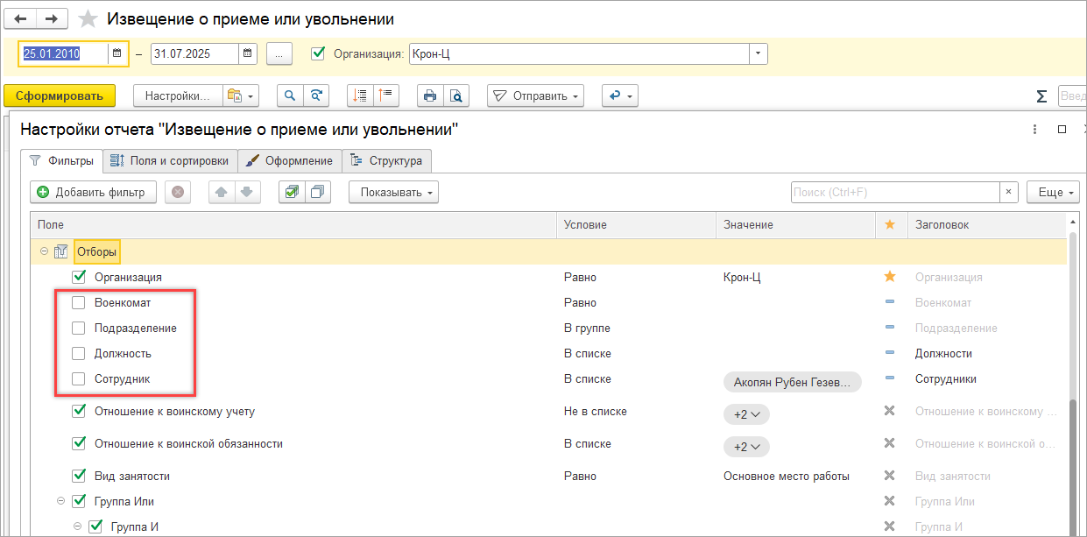The height and width of the screenshot is (537, 1087).
Task: Click the Поиск (Ctrl+F) search field
Action: (895, 192)
